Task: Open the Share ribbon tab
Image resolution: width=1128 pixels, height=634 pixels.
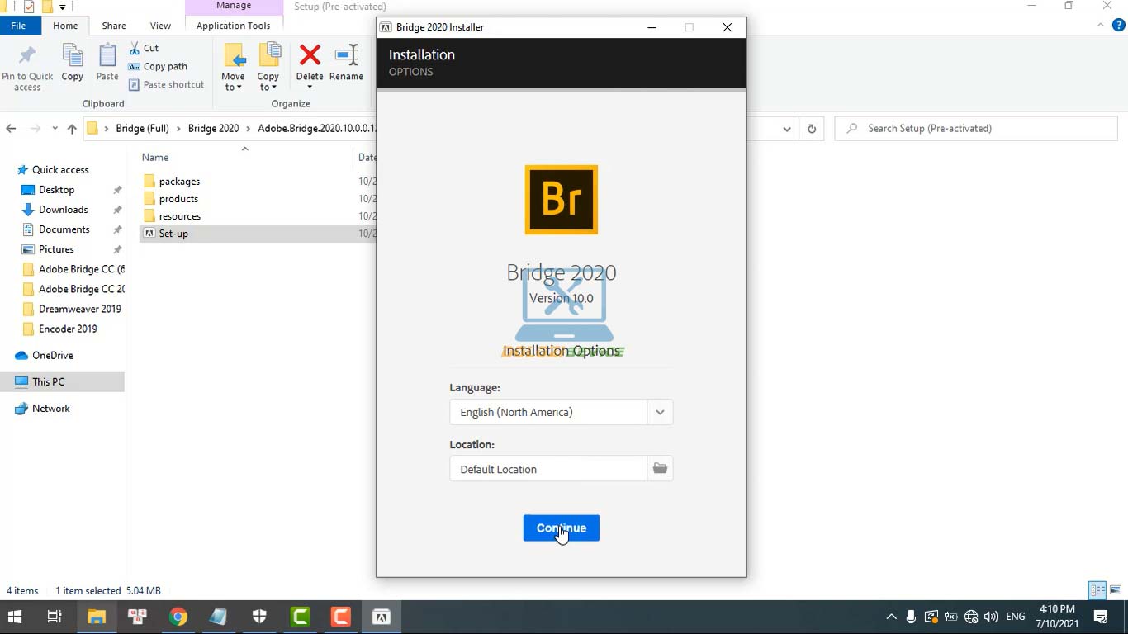Action: pos(114,26)
